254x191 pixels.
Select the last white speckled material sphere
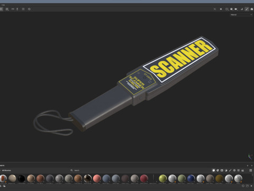coord(238,178)
